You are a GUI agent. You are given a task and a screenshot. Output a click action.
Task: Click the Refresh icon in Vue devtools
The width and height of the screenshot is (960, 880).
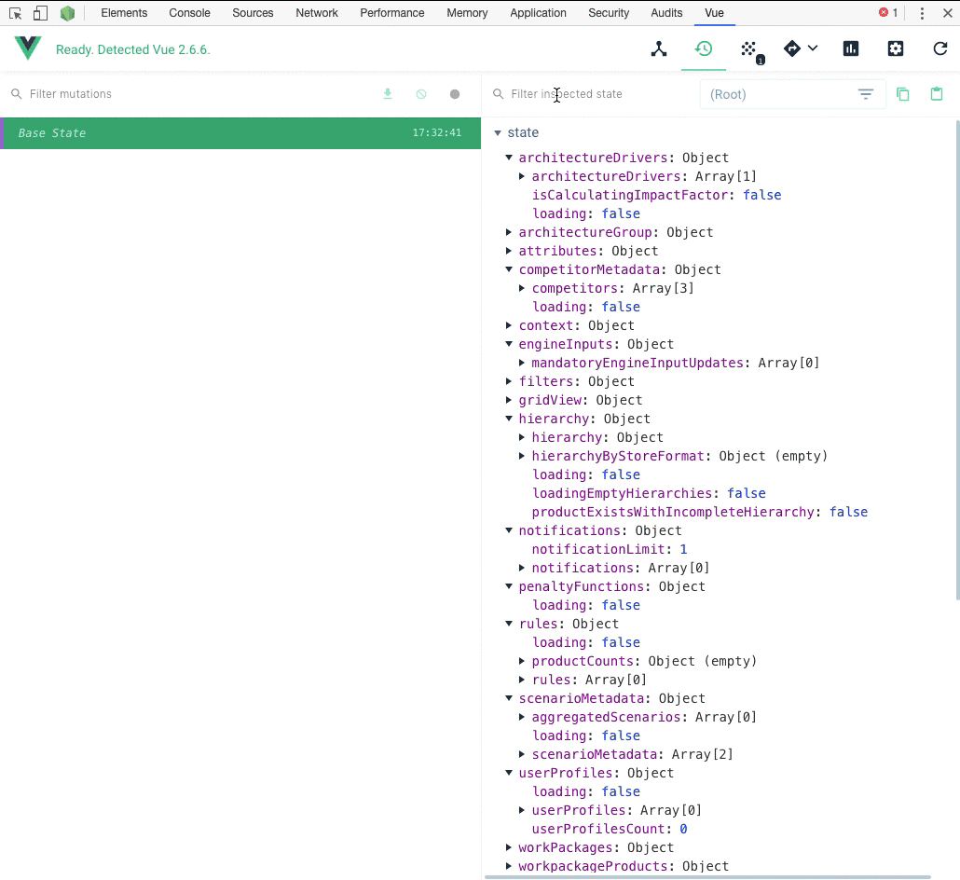(939, 48)
